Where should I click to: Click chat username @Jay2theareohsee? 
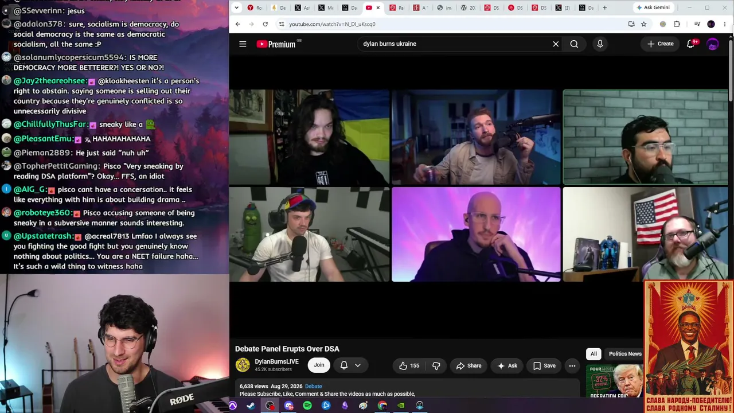coord(50,81)
